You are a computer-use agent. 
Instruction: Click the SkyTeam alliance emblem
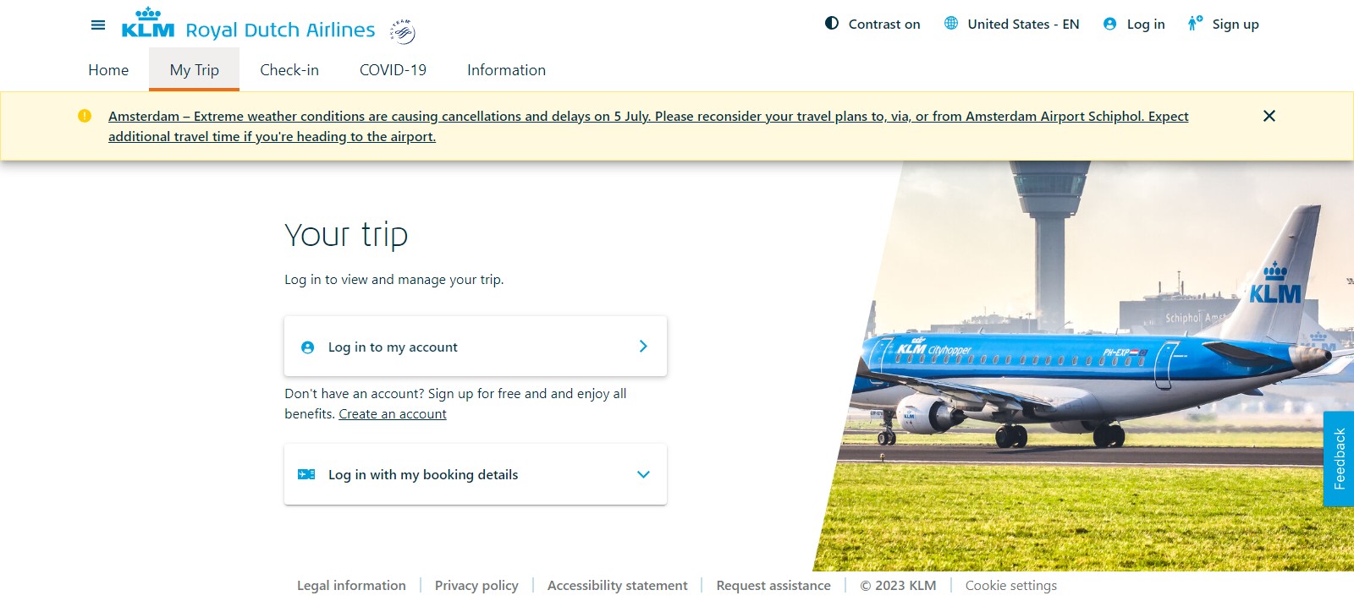tap(403, 31)
